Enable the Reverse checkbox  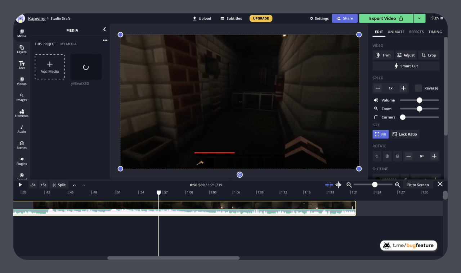418,88
